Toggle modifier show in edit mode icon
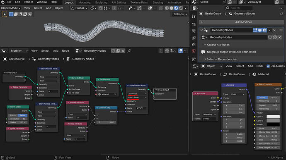286x160 pixels. pyautogui.click(x=255, y=30)
